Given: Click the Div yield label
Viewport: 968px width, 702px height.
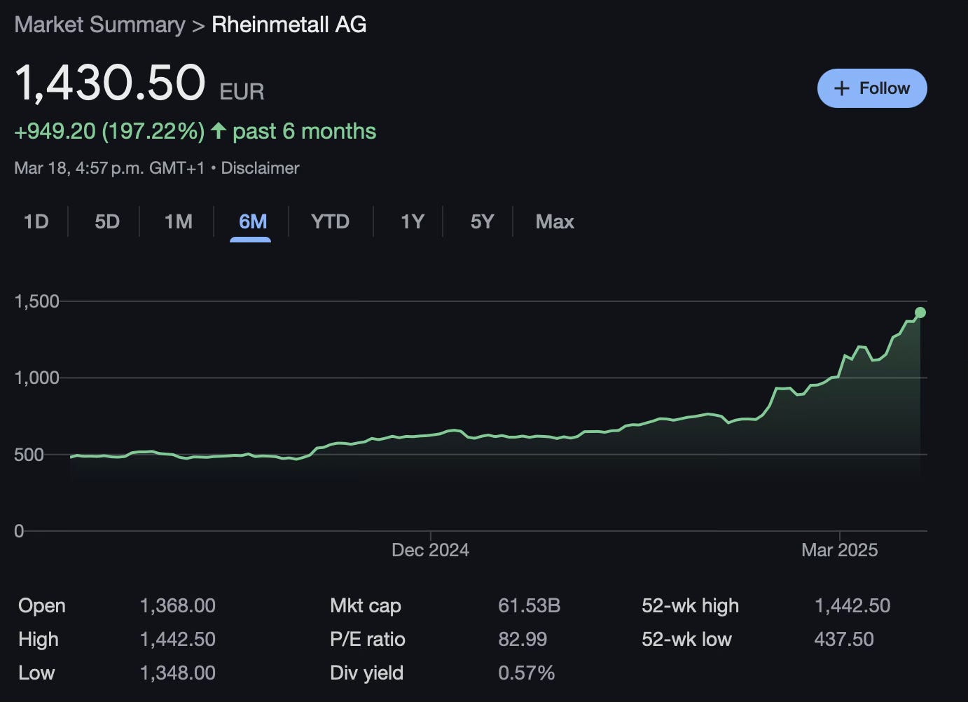Looking at the screenshot, I should point(366,673).
